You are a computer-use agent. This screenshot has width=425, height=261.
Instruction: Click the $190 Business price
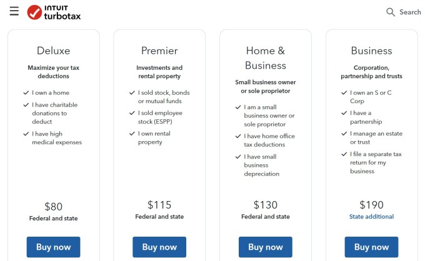point(371,205)
